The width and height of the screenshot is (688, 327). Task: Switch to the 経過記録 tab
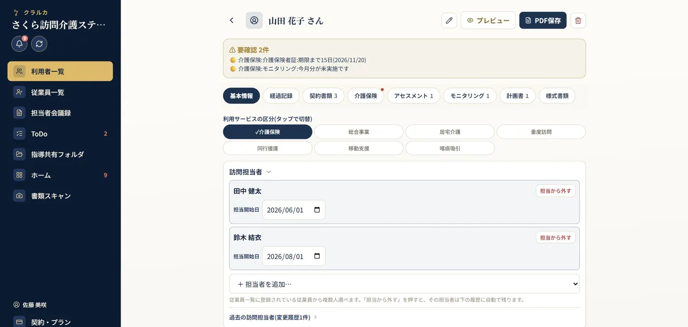coord(281,96)
